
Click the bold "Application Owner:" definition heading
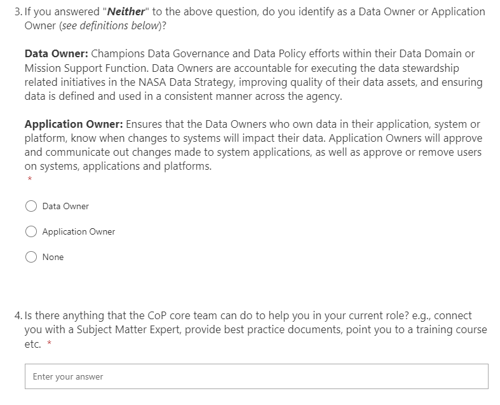pos(74,124)
